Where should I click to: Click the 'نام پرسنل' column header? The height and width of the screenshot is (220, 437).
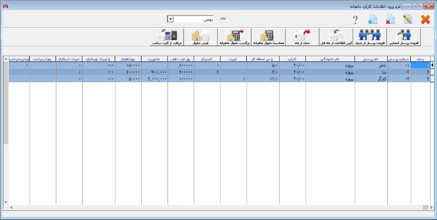(371, 59)
